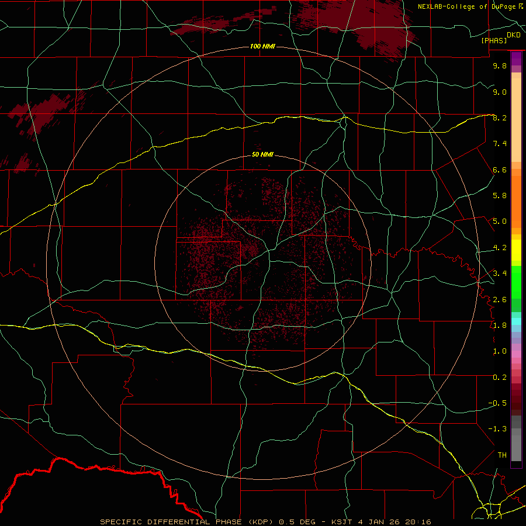Image resolution: width=526 pixels, height=526 pixels.
Task: Click the -0.5 color scale value
Action: tap(497, 403)
